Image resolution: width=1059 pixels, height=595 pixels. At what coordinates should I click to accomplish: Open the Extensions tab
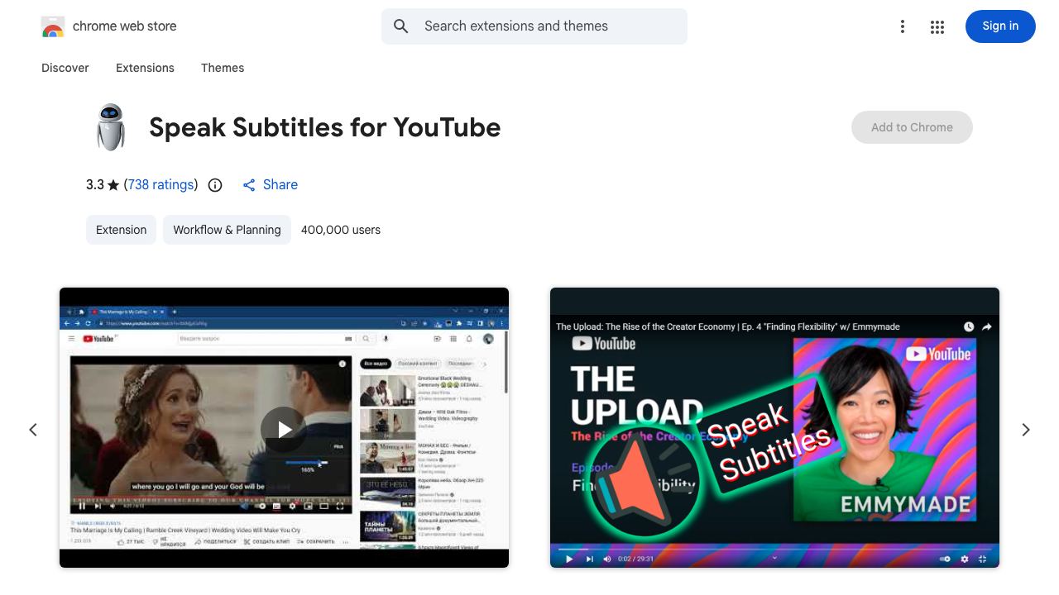coord(145,68)
